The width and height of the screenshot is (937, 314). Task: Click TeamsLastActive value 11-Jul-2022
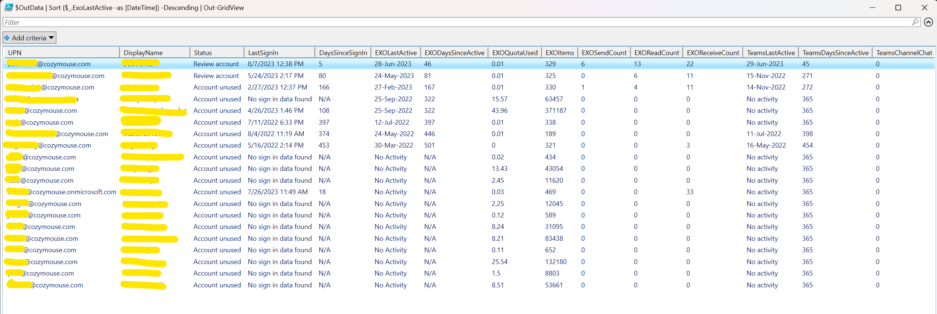(763, 134)
